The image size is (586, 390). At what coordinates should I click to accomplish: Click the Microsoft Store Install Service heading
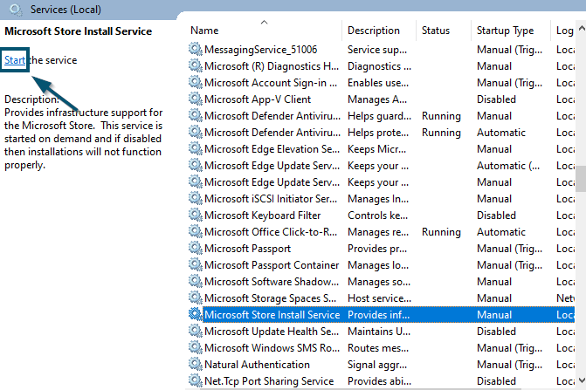78,31
